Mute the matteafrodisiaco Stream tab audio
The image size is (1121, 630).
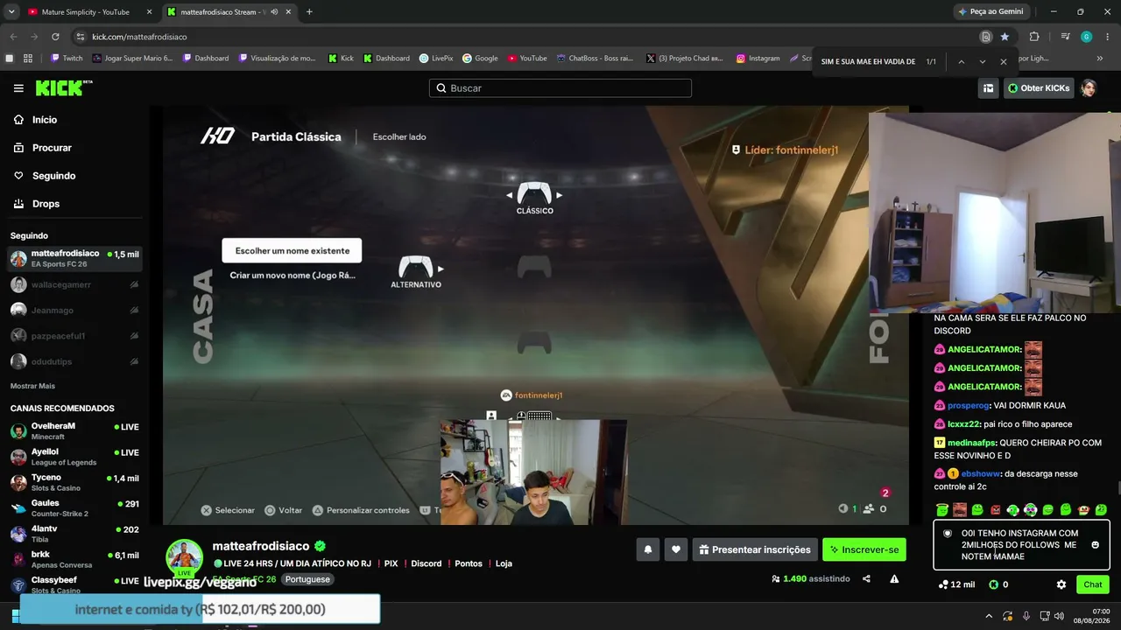coord(274,12)
